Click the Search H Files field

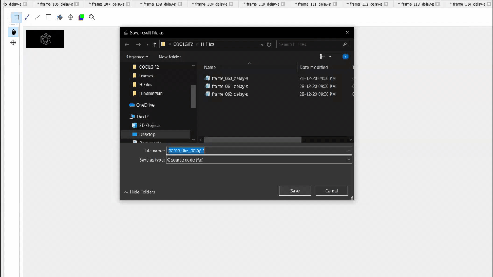point(309,44)
